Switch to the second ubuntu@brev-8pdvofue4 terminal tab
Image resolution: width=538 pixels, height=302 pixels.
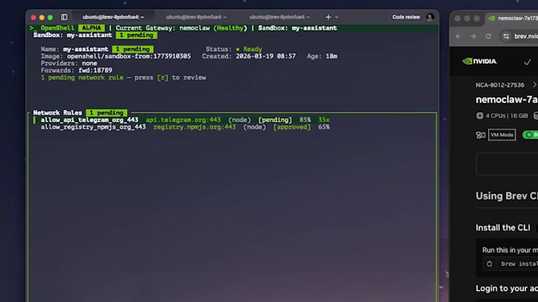[196, 17]
